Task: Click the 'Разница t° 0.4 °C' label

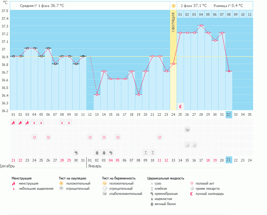Action: [228, 5]
